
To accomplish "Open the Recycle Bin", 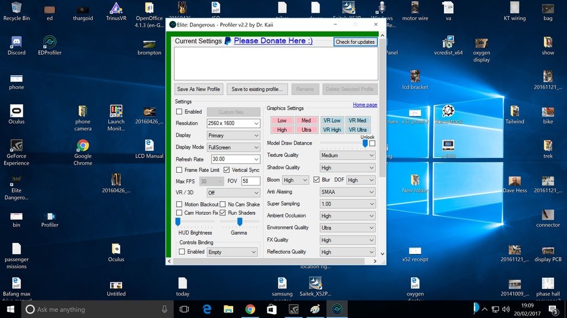I will pyautogui.click(x=16, y=11).
